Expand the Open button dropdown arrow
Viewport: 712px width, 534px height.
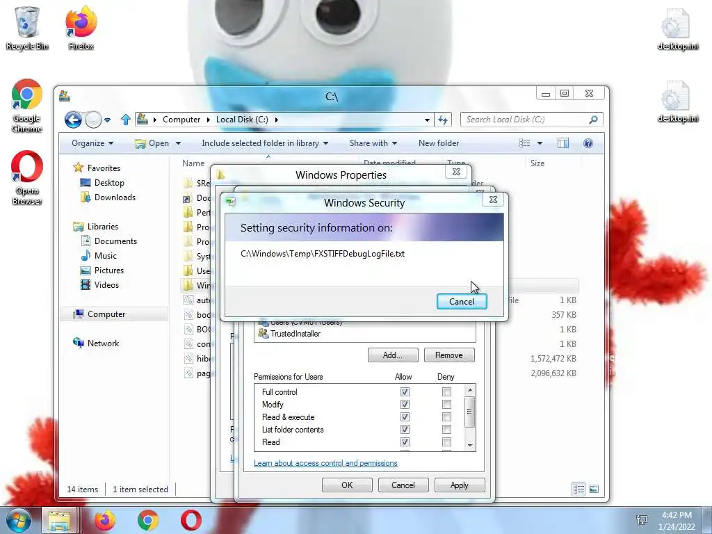coord(178,143)
